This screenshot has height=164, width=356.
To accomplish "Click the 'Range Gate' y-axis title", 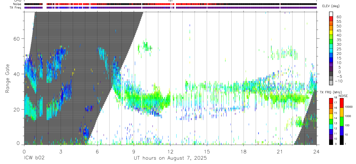I will [x=8, y=78].
